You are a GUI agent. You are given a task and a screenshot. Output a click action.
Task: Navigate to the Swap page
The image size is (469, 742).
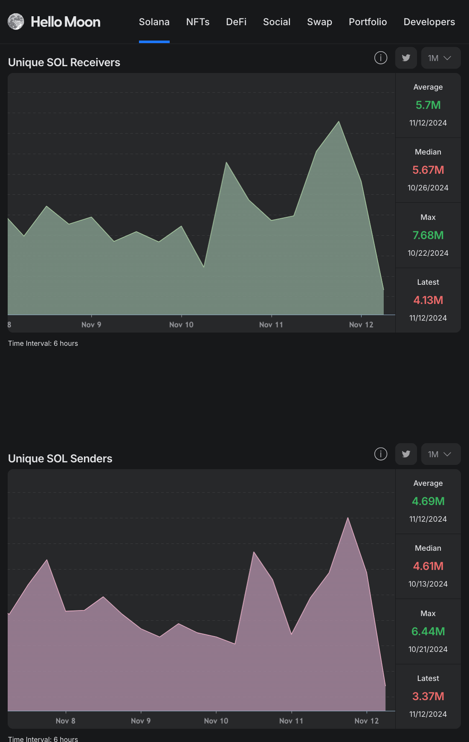tap(319, 22)
